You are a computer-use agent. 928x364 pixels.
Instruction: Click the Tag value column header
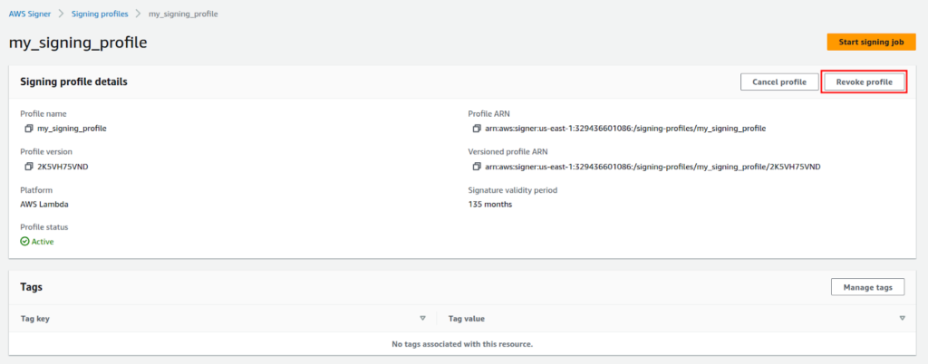467,319
